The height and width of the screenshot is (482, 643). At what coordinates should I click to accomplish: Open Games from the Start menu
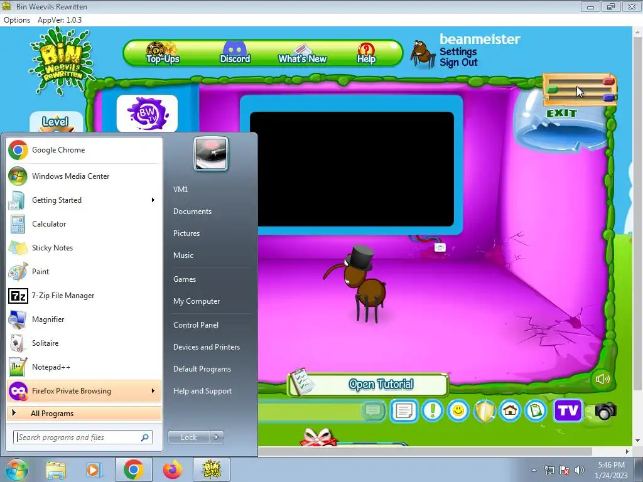point(185,279)
